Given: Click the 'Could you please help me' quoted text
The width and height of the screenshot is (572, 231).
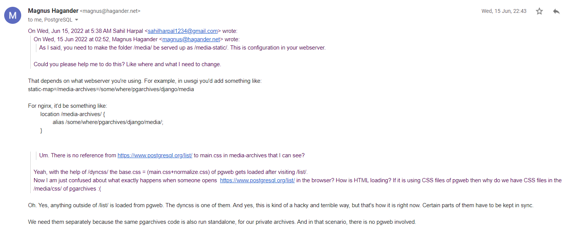Looking at the screenshot, I should tap(127, 64).
